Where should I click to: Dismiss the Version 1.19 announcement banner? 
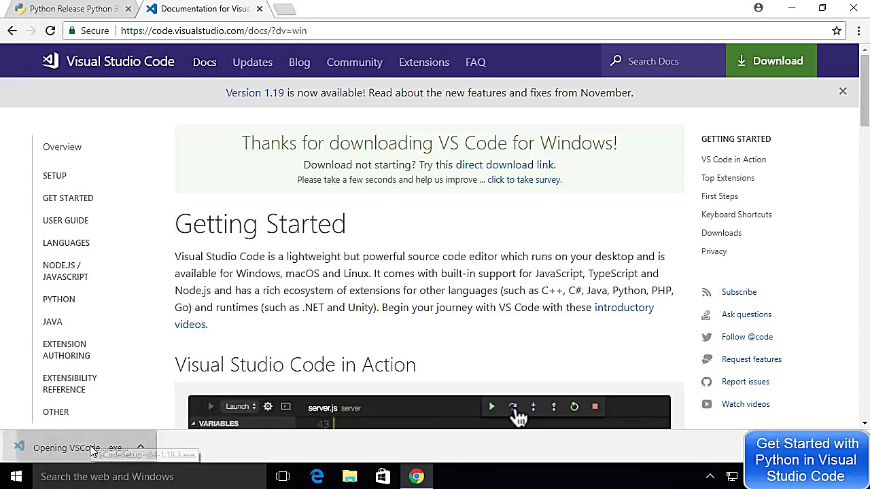click(843, 91)
